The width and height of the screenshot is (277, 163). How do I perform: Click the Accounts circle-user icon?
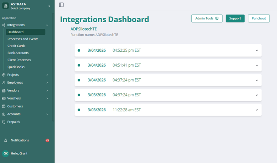point(4,114)
